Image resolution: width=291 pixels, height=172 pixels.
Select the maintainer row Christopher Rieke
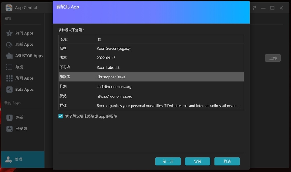[151, 77]
